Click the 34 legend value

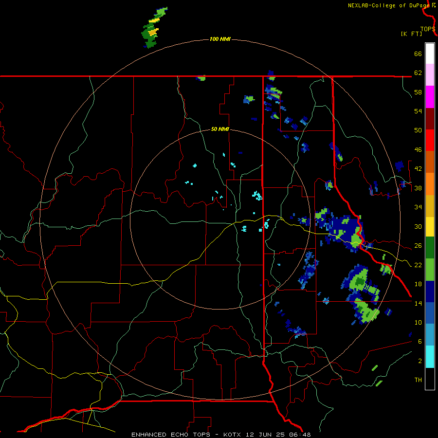tap(418, 207)
